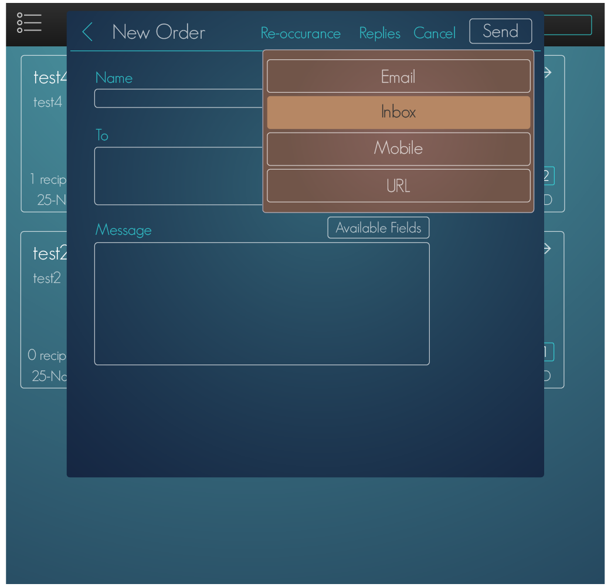Open the list menu icon in top-left corner
611x587 pixels.
pos(29,22)
